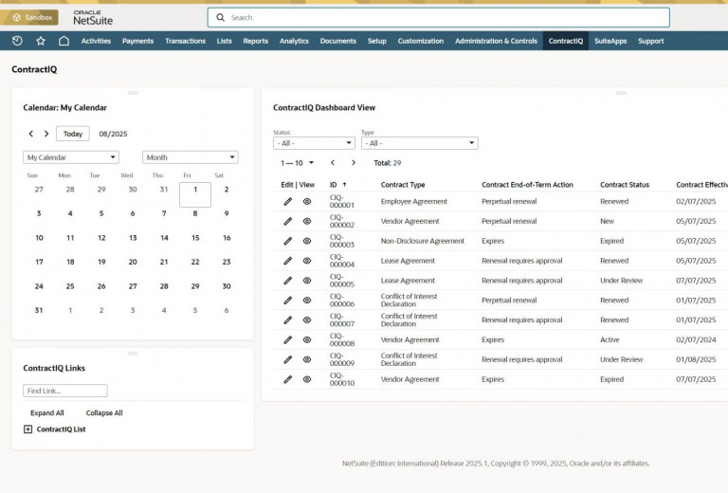The image size is (728, 493).
Task: Open the Analytics menu
Action: click(x=294, y=41)
